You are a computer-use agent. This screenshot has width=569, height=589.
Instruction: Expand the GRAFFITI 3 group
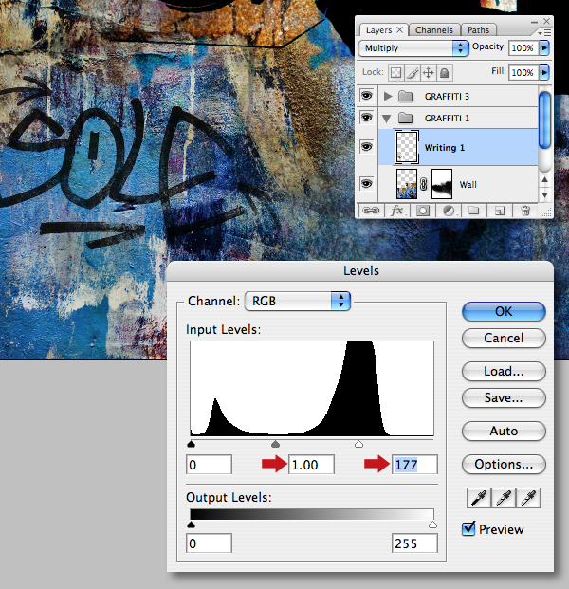(x=388, y=96)
